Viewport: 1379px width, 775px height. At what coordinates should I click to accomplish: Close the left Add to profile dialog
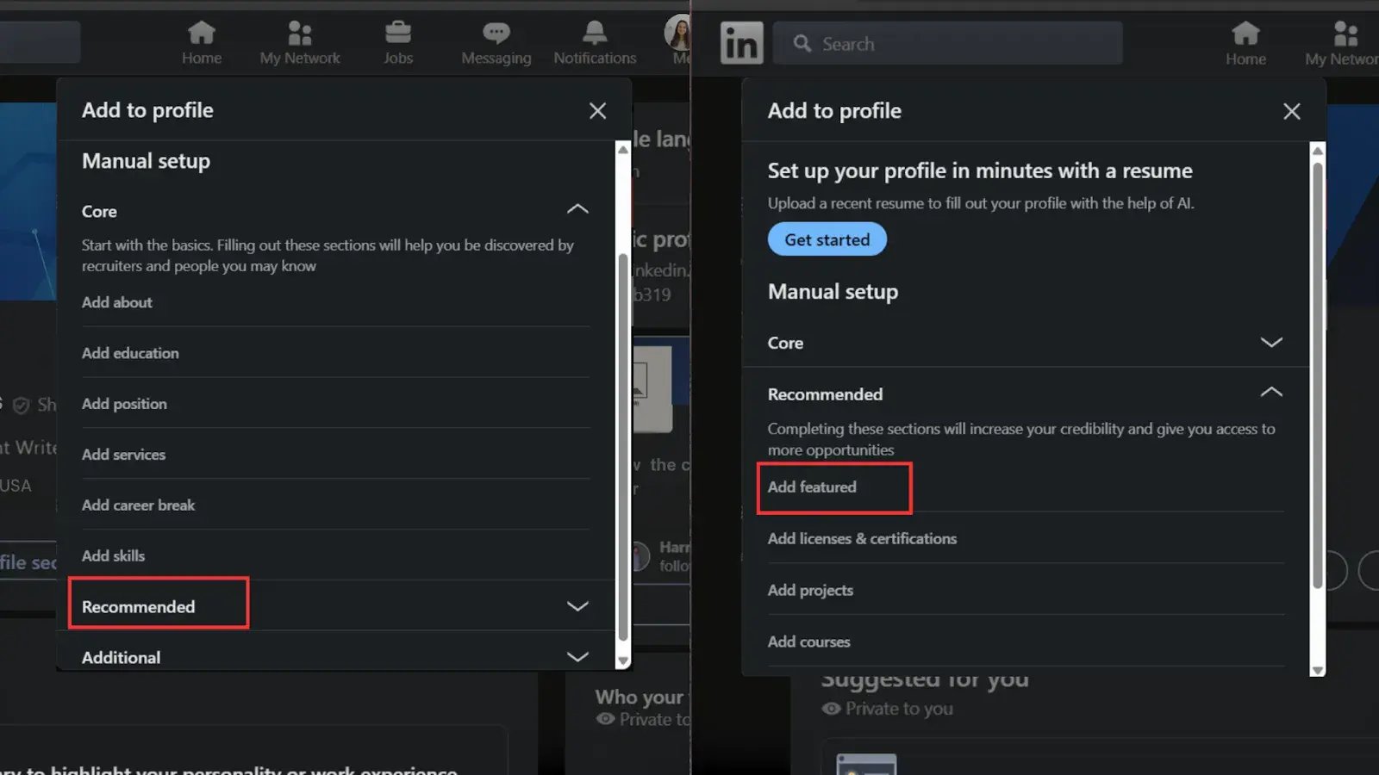[x=597, y=111]
